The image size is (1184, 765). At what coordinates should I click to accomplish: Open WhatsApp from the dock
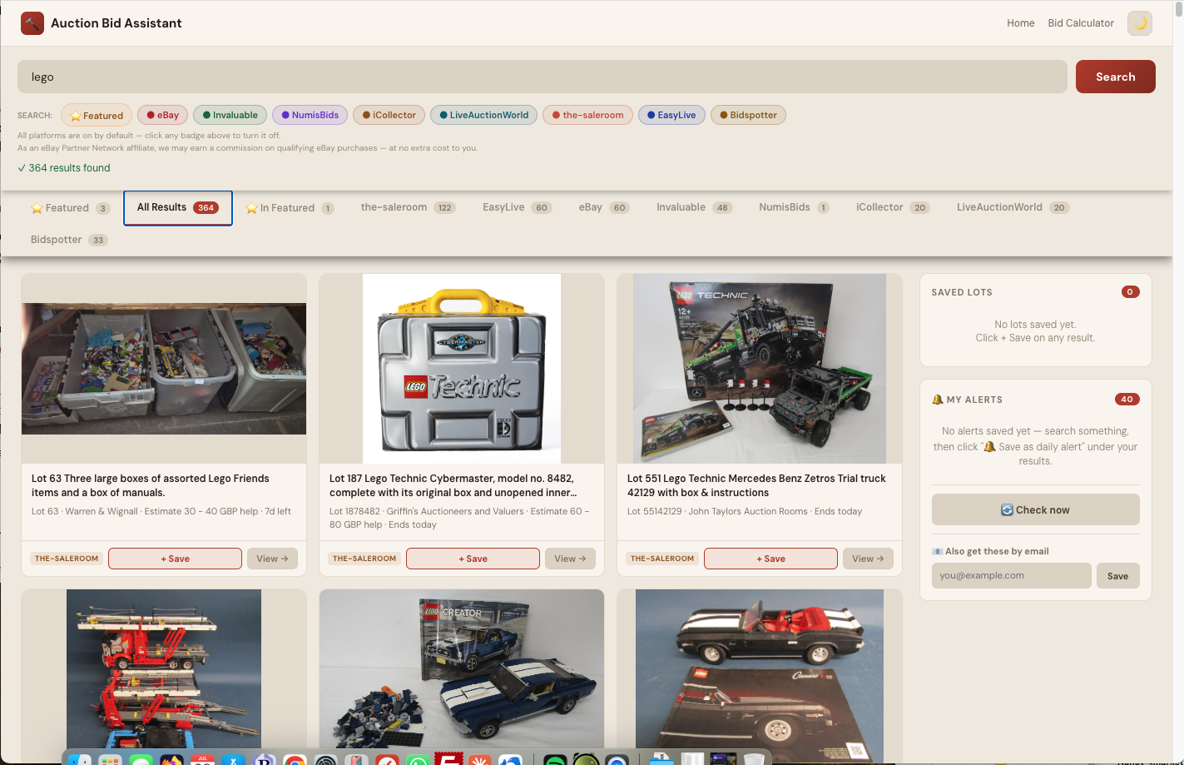418,760
